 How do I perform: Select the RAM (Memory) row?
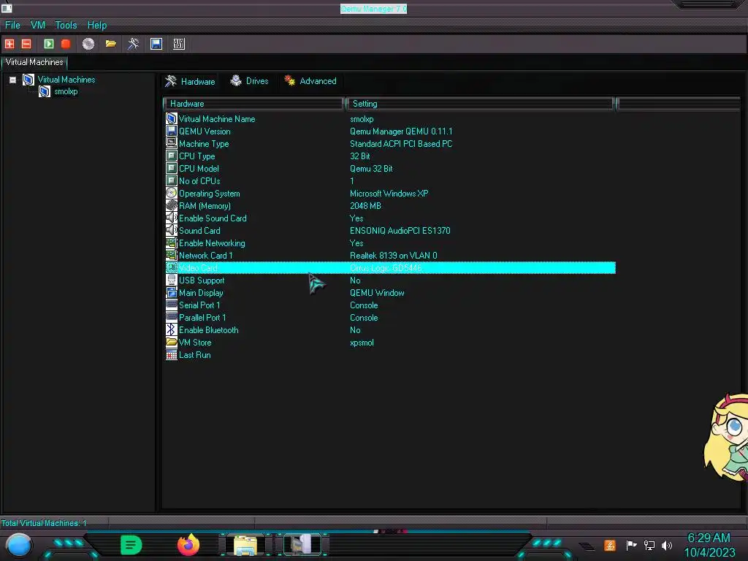coord(390,205)
